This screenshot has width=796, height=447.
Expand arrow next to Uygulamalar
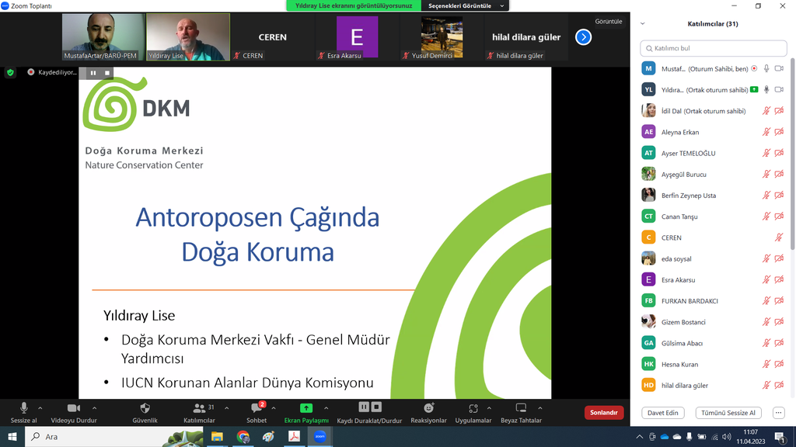[489, 408]
